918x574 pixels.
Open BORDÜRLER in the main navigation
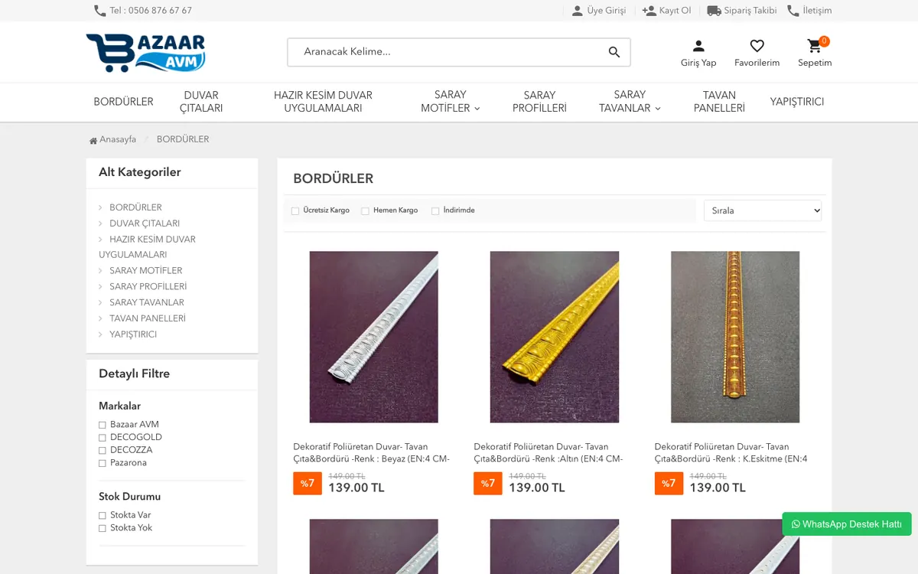[124, 102]
